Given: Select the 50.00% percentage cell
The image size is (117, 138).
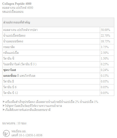Looking at the screenshot, I should click(107, 30).
